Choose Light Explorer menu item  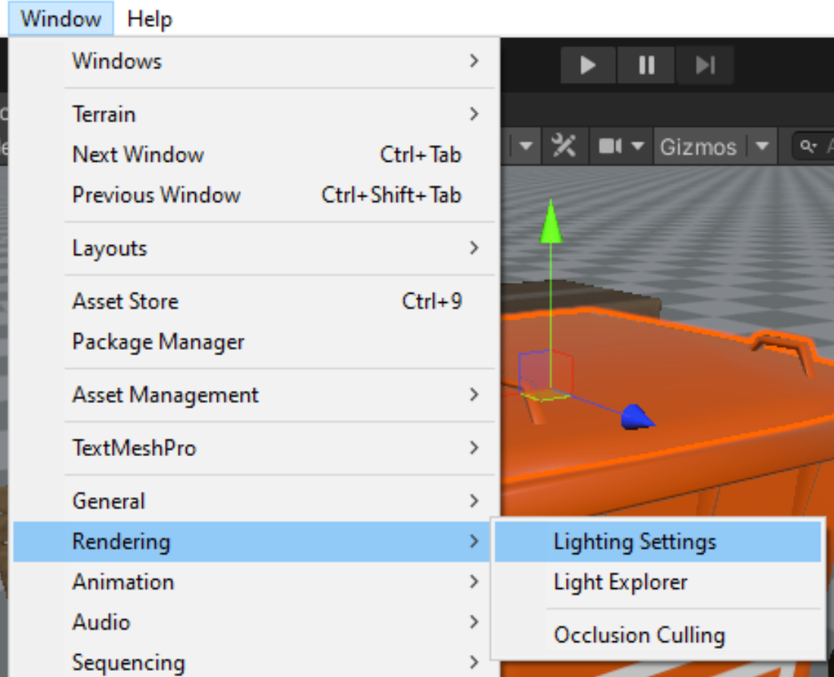(x=621, y=582)
